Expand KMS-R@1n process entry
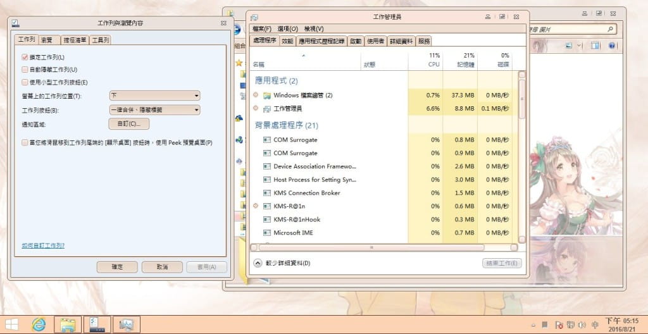Image resolution: width=648 pixels, height=334 pixels. pos(256,206)
